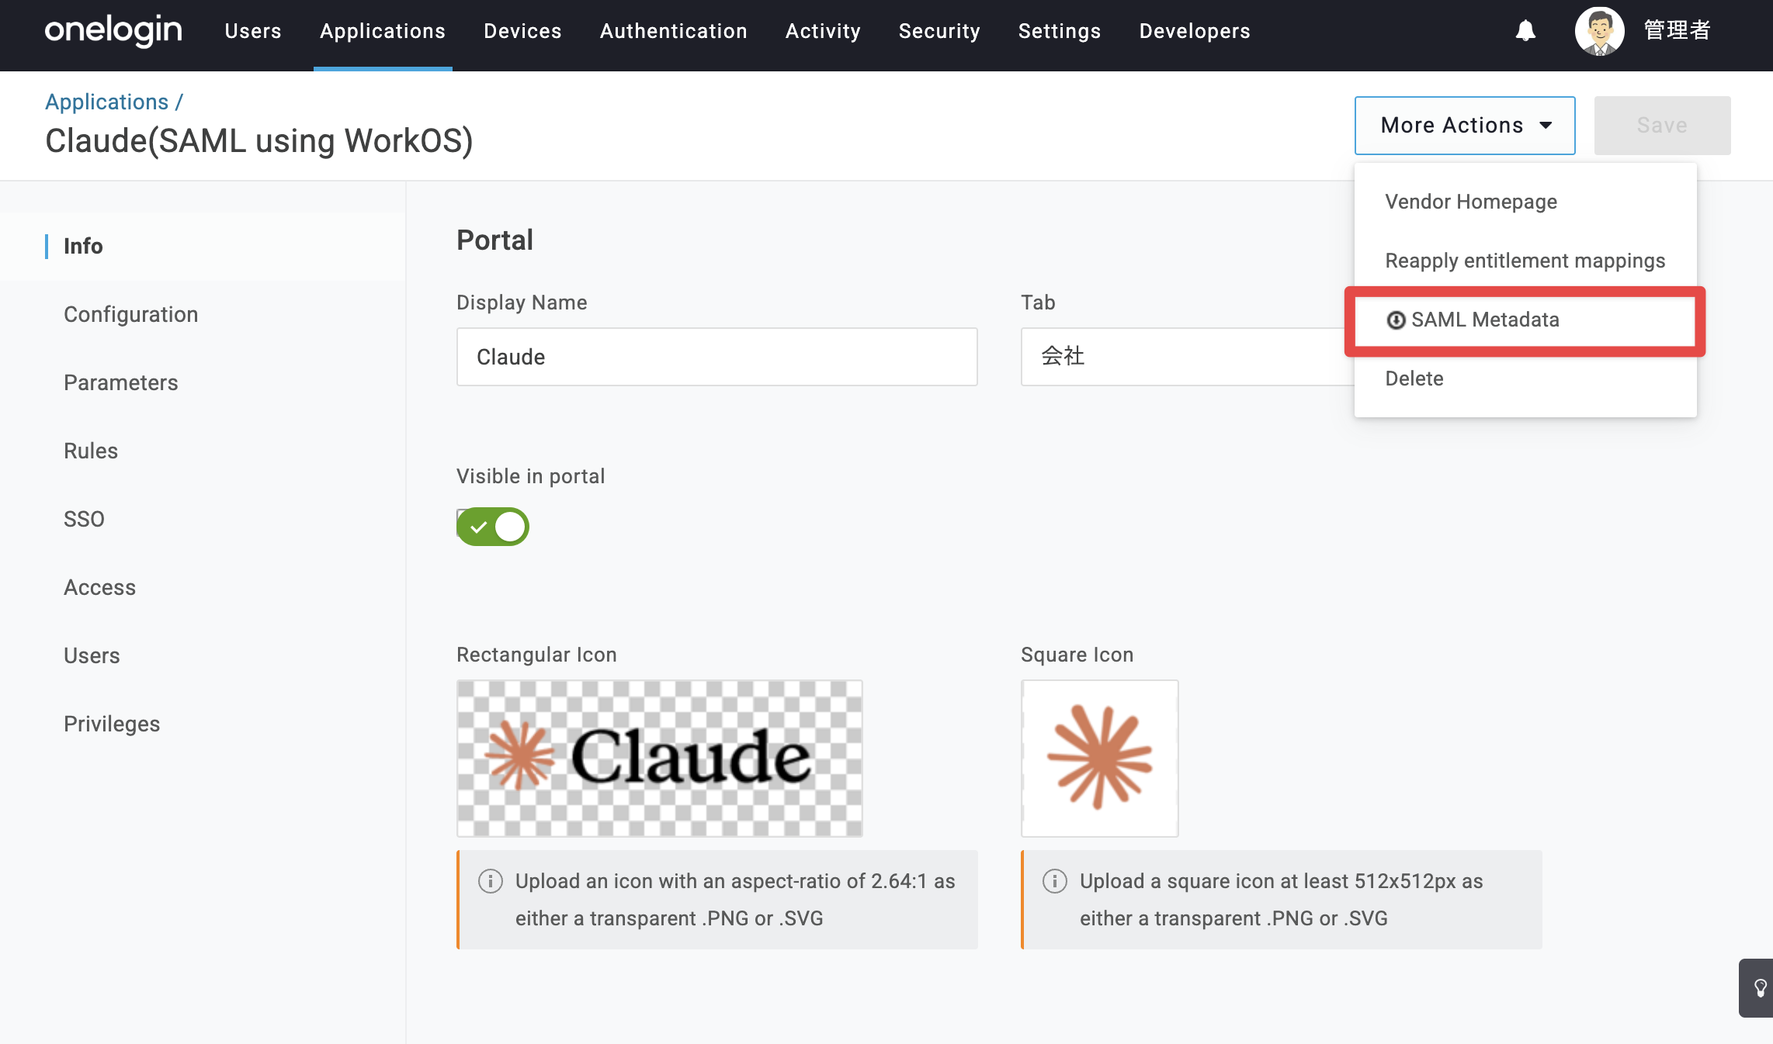The width and height of the screenshot is (1773, 1044).
Task: Expand the More Actions dropdown
Action: click(1465, 126)
